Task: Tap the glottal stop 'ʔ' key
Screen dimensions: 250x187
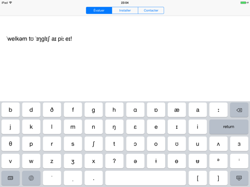Action: pos(114,161)
